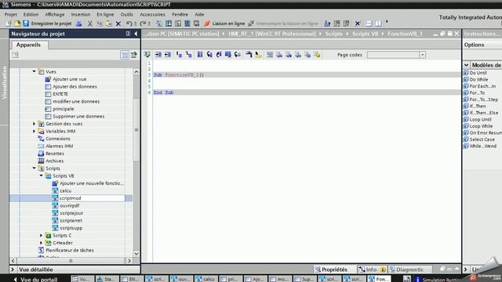The width and height of the screenshot is (502, 282).
Task: Click the print icon in main toolbar
Action: point(78,23)
